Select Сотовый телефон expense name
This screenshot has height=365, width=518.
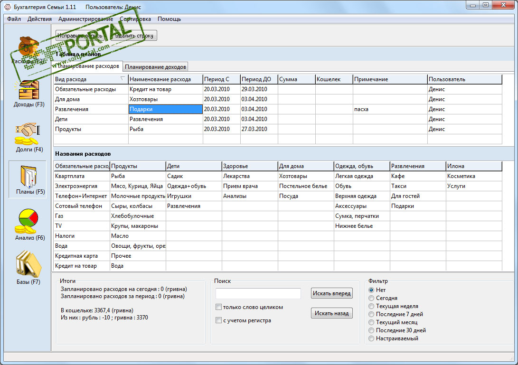coord(82,206)
